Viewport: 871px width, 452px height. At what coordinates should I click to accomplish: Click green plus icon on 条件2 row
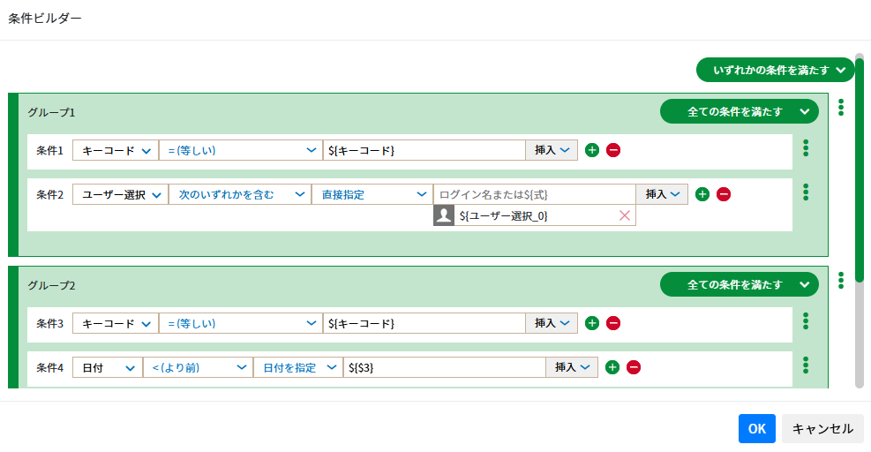[702, 194]
